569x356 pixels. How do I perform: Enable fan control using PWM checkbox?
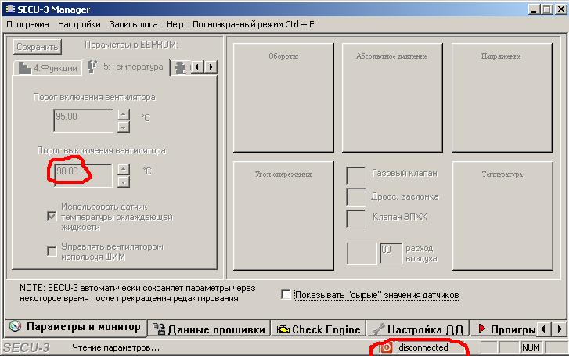coord(52,251)
